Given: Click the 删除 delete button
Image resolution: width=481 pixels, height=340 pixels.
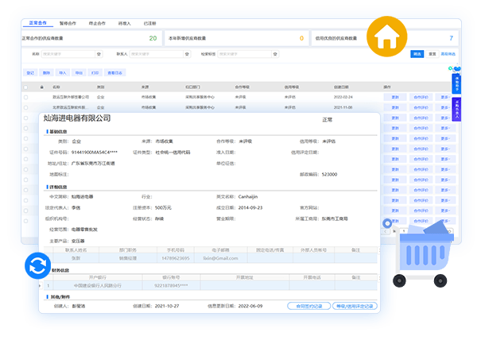Looking at the screenshot, I should [x=46, y=72].
